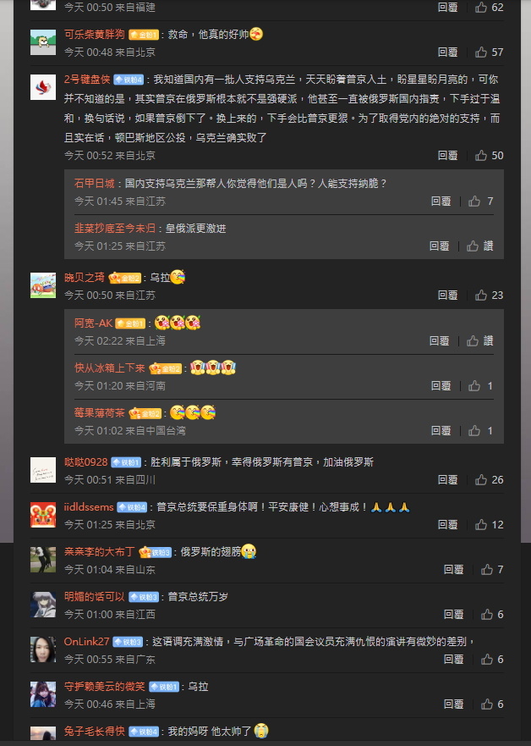The width and height of the screenshot is (531, 746).
Task: Reply to 可乐柴黄胖狗's comment
Action: (x=447, y=52)
